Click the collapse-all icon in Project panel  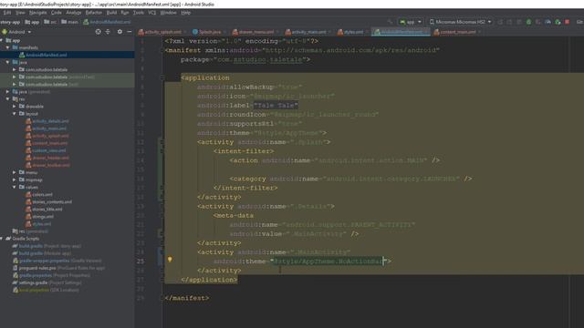tap(108, 32)
